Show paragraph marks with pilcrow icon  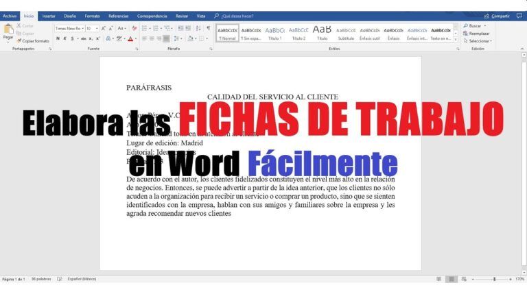(208, 28)
